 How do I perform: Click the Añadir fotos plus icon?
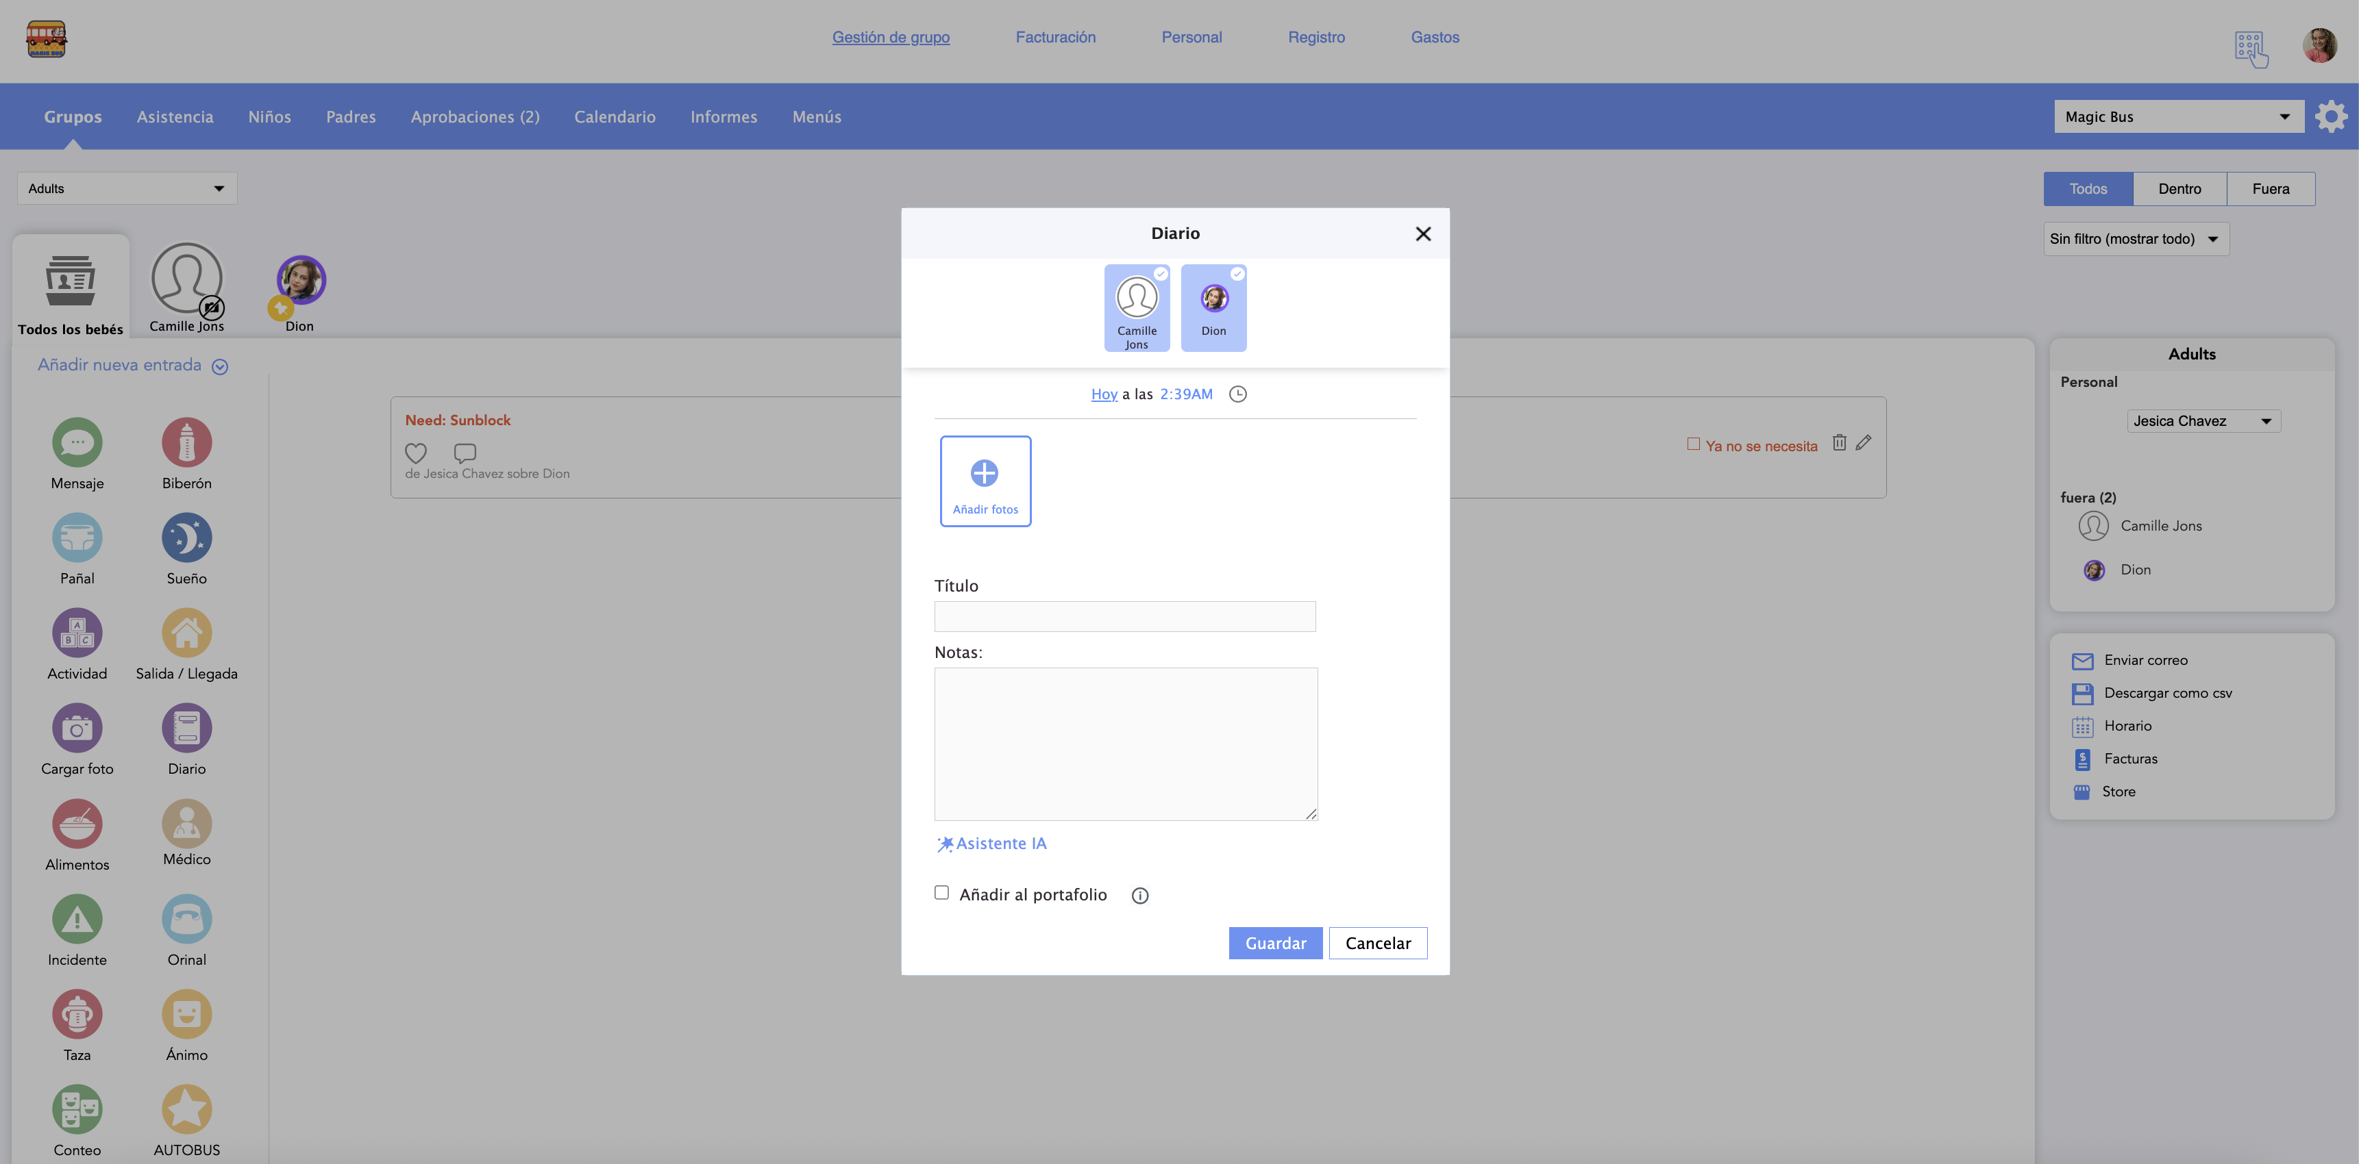985,473
